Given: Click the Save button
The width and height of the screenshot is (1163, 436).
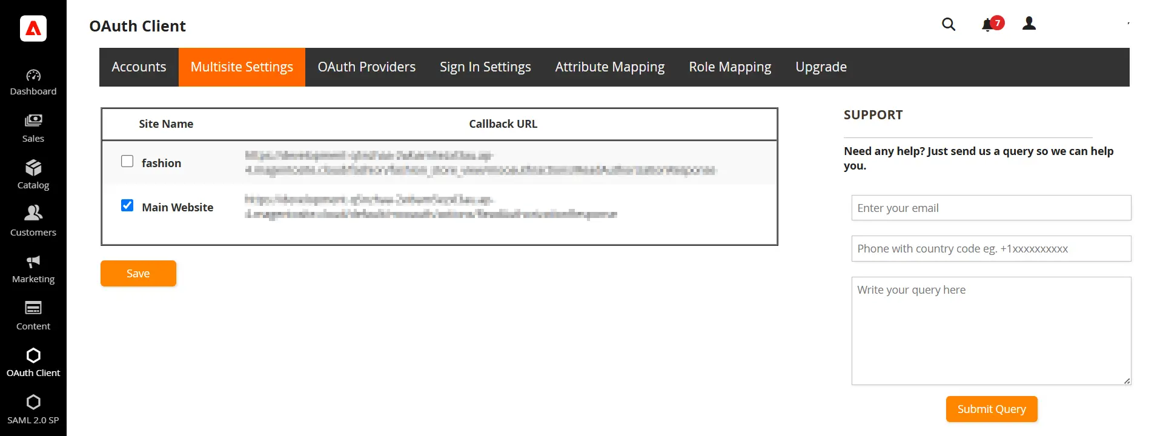Looking at the screenshot, I should click(x=138, y=274).
